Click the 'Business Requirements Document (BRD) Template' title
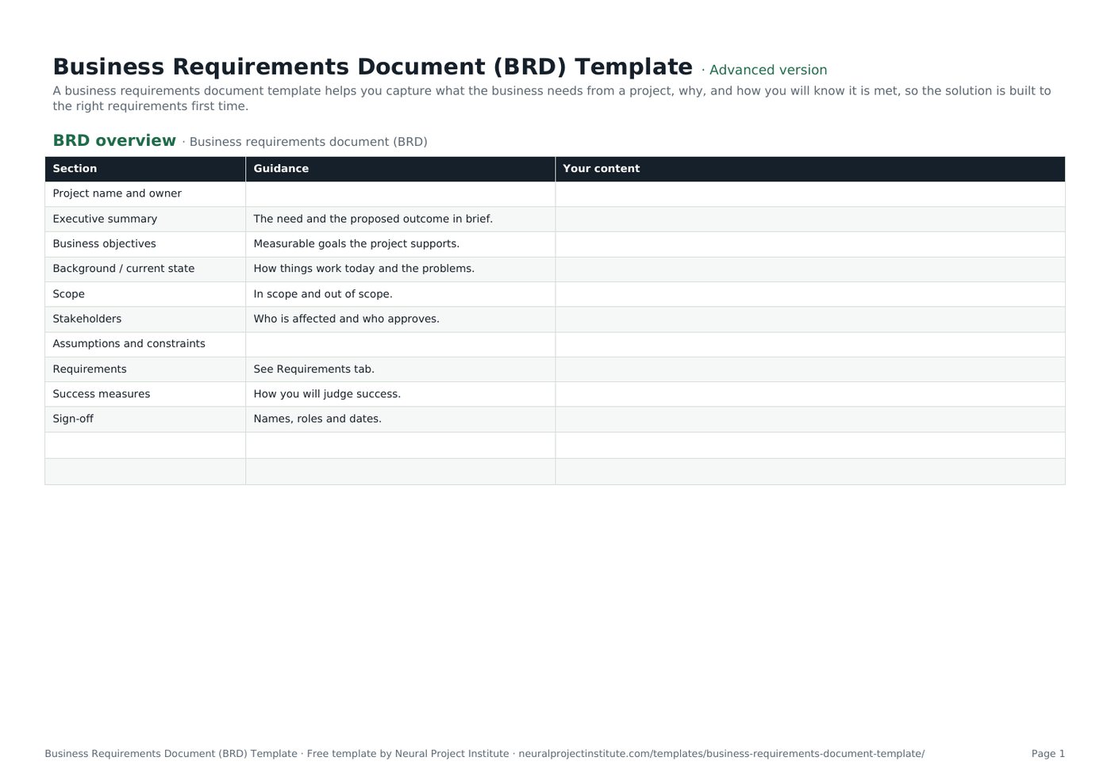Image resolution: width=1111 pixels, height=784 pixels. 372,67
